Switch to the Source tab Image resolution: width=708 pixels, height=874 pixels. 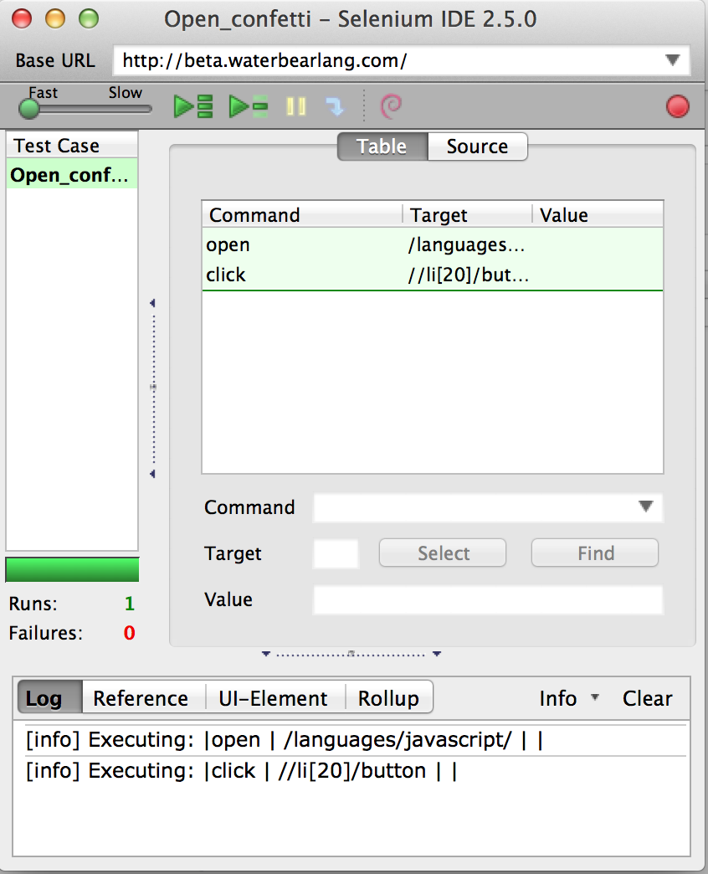477,147
